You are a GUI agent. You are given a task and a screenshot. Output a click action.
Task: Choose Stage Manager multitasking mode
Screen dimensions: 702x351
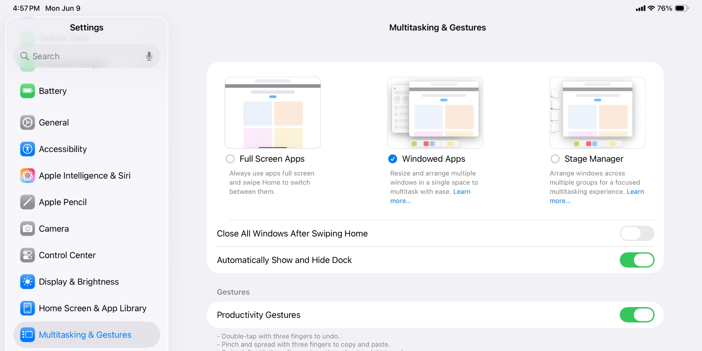(x=555, y=159)
